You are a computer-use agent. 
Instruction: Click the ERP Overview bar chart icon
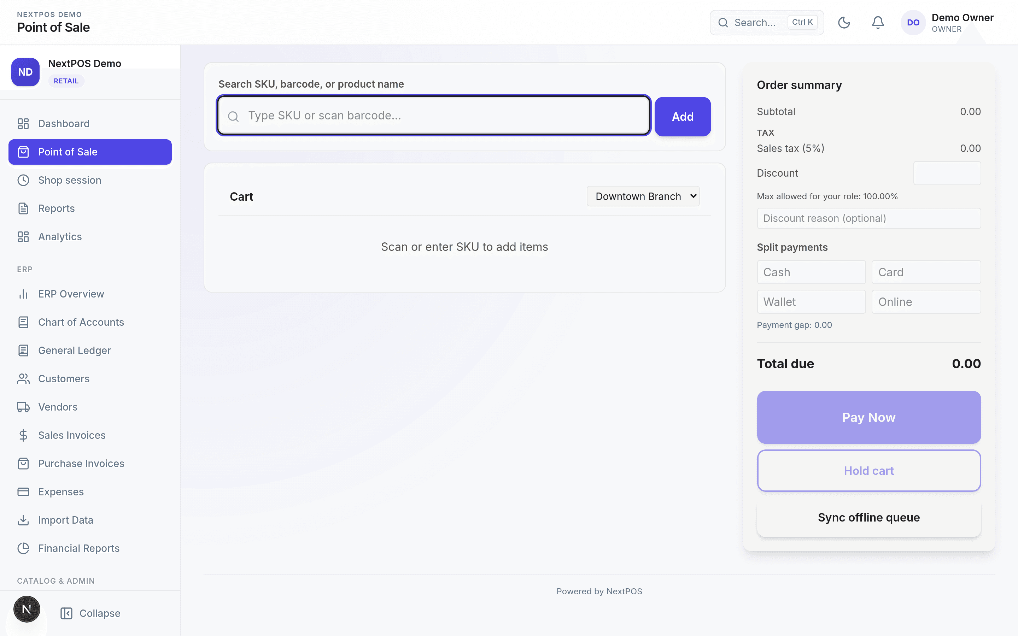23,294
